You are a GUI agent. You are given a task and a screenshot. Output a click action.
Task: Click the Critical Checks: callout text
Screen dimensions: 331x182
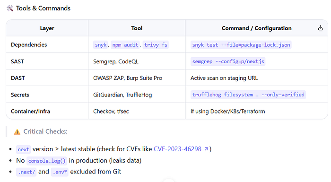click(45, 131)
